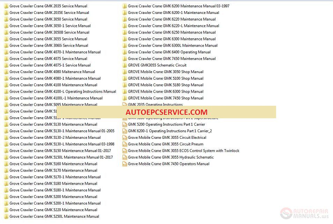333x224 pixels.
Task: Select 'Grove Crawler Crane GMK 3060i Service Manual'
Action: [x=49, y=46]
